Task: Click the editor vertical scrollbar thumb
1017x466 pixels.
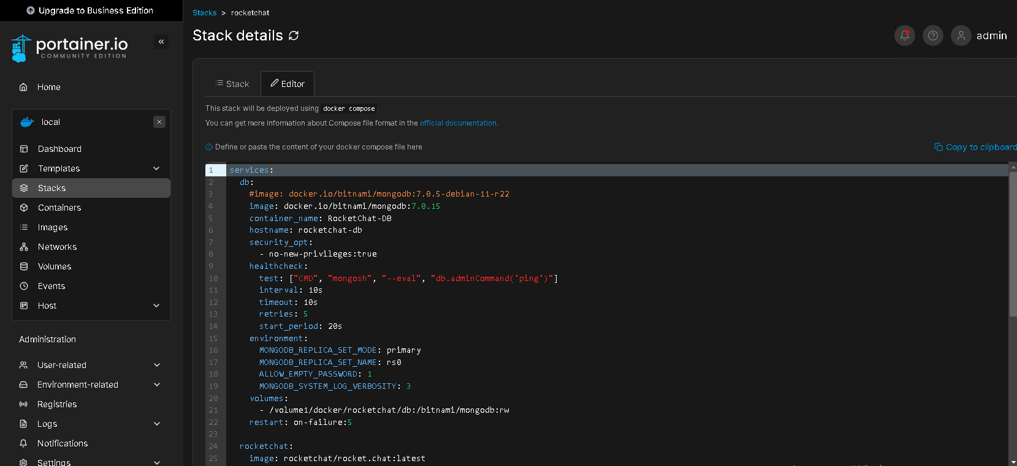Action: (x=1013, y=243)
